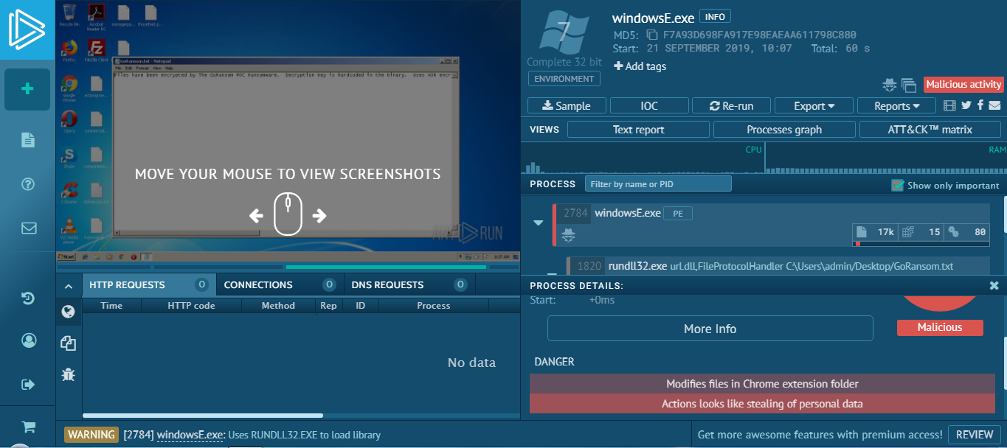Open the help question mark icon in the sidebar
1007x448 pixels.
28,183
